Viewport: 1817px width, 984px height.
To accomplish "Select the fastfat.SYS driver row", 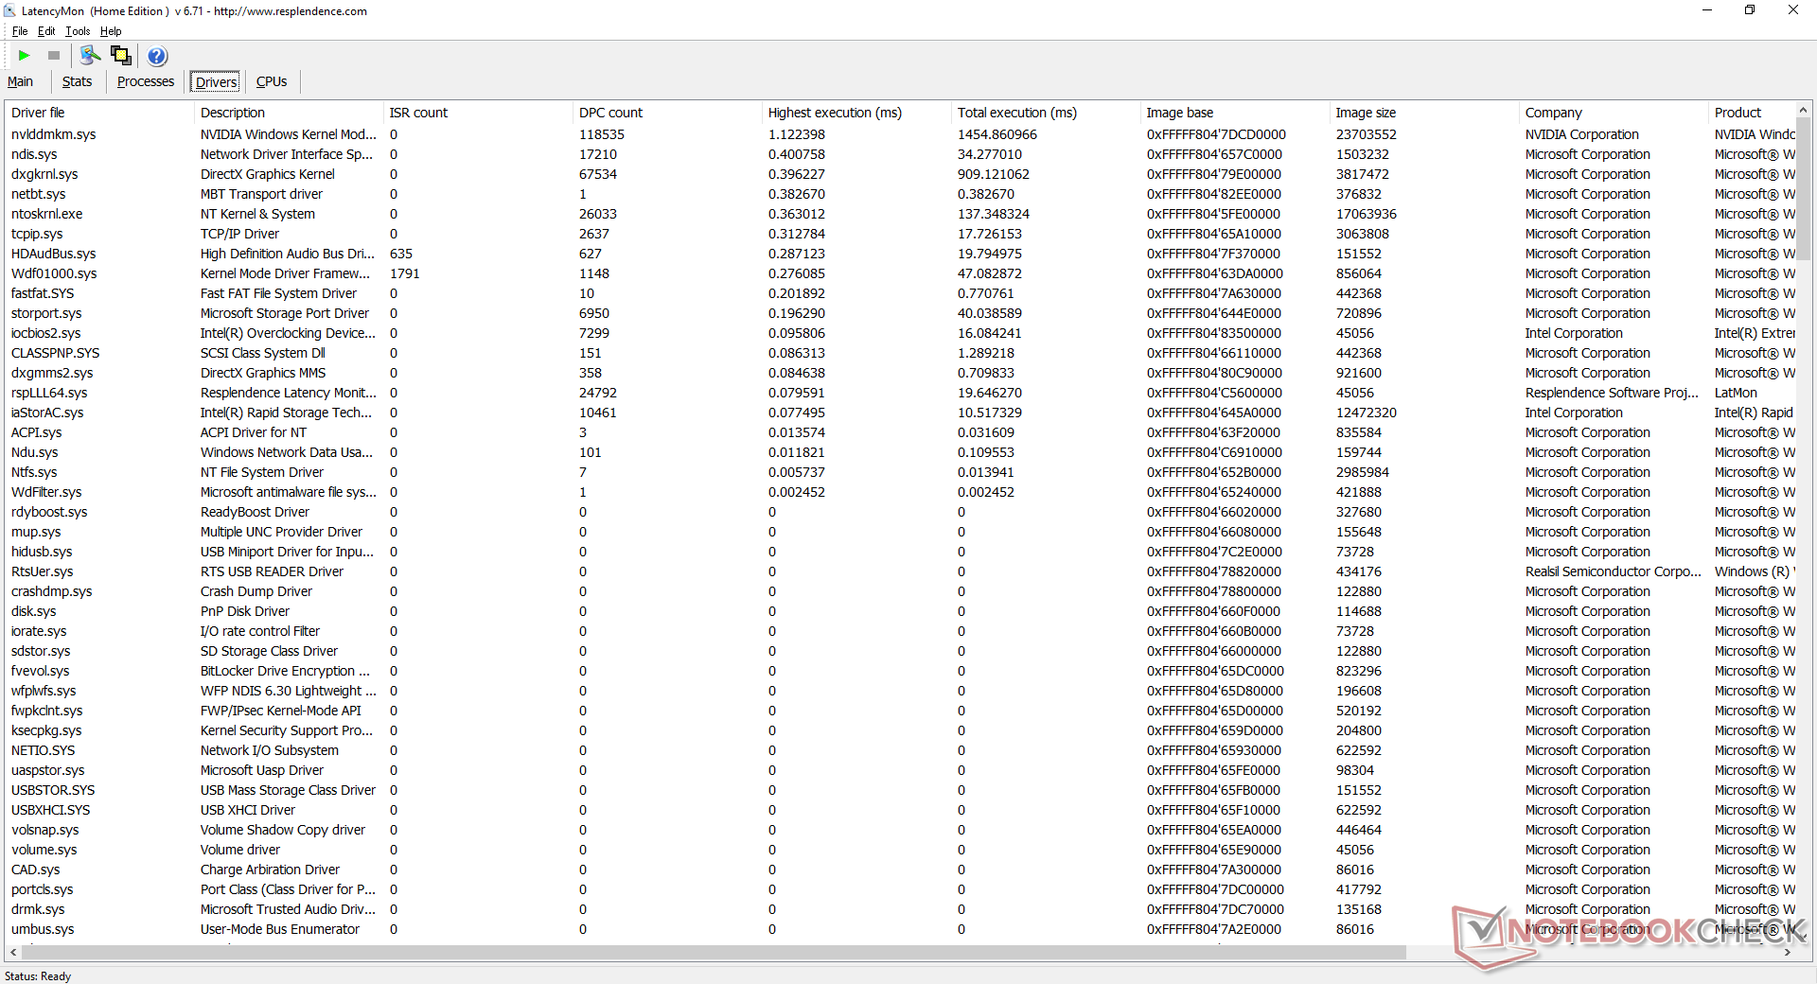I will point(900,293).
